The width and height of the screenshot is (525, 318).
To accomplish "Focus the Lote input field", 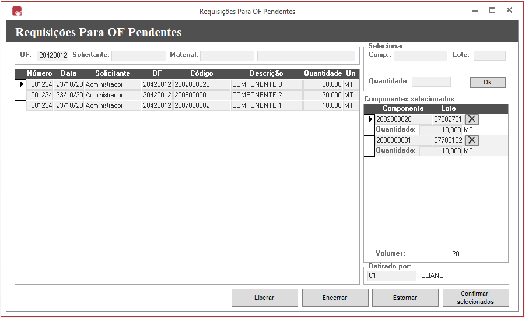I will click(x=489, y=56).
